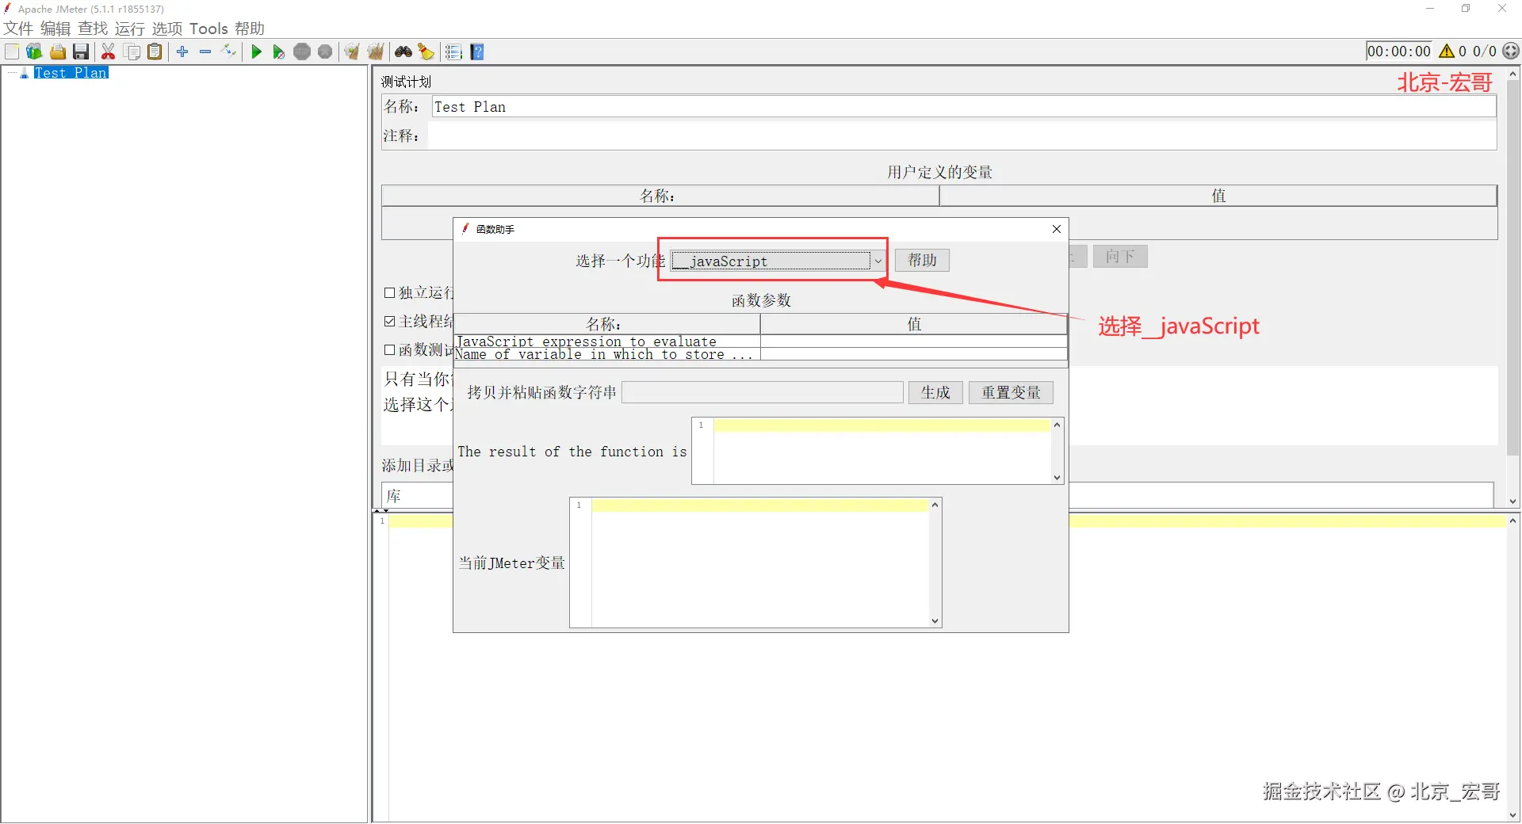This screenshot has height=824, width=1522.
Task: Open the Tools menu
Action: (208, 29)
